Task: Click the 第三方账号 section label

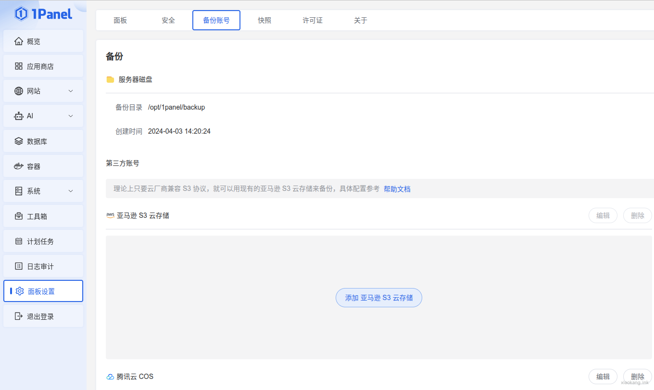Action: [x=123, y=164]
